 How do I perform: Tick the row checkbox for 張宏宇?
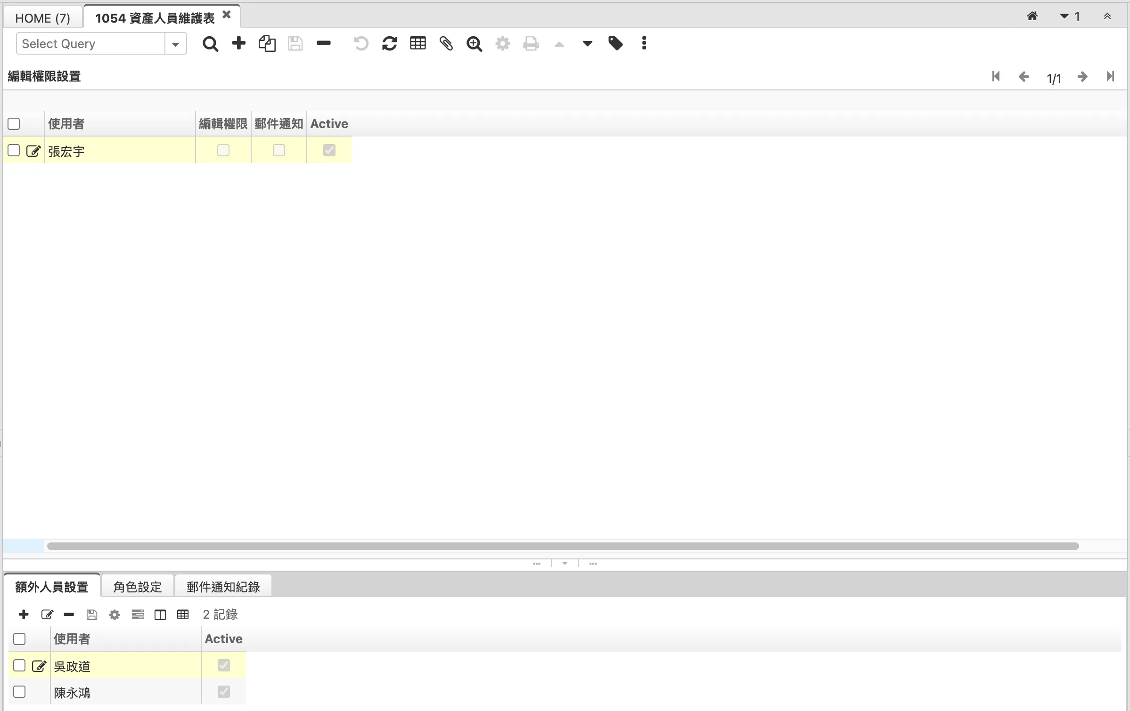14,151
